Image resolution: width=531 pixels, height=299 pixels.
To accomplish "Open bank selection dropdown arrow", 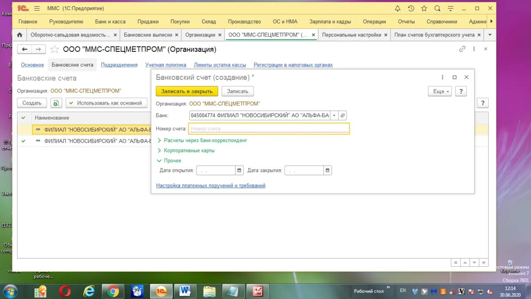I will [334, 115].
